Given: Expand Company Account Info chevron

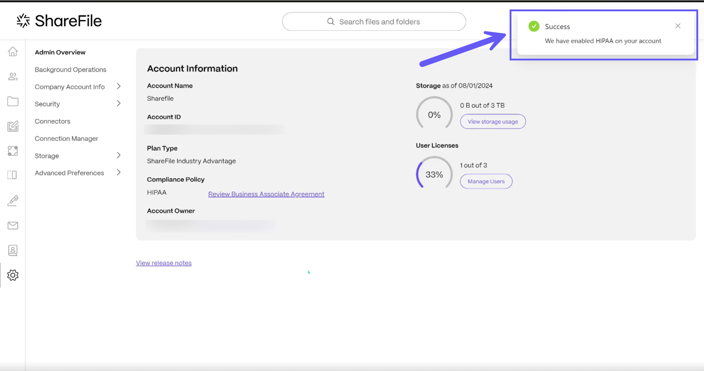Looking at the screenshot, I should pyautogui.click(x=119, y=86).
